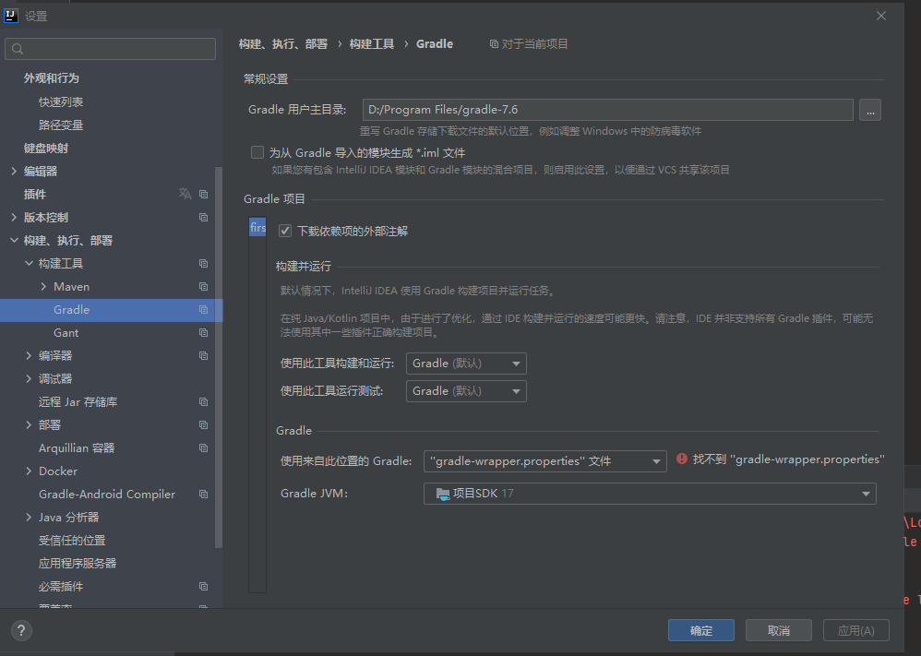Open the 使用来自此位置的 Gradle dropdown
Image resolution: width=921 pixels, height=656 pixels.
544,461
